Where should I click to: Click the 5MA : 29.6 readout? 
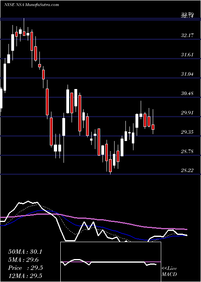[x=23, y=260]
